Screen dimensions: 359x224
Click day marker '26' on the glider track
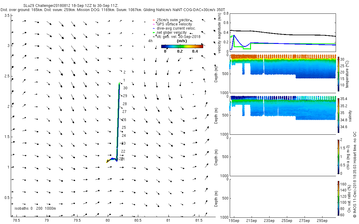click(124, 120)
